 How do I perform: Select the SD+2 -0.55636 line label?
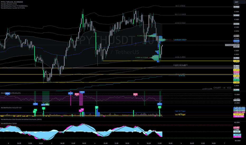[x=180, y=6]
